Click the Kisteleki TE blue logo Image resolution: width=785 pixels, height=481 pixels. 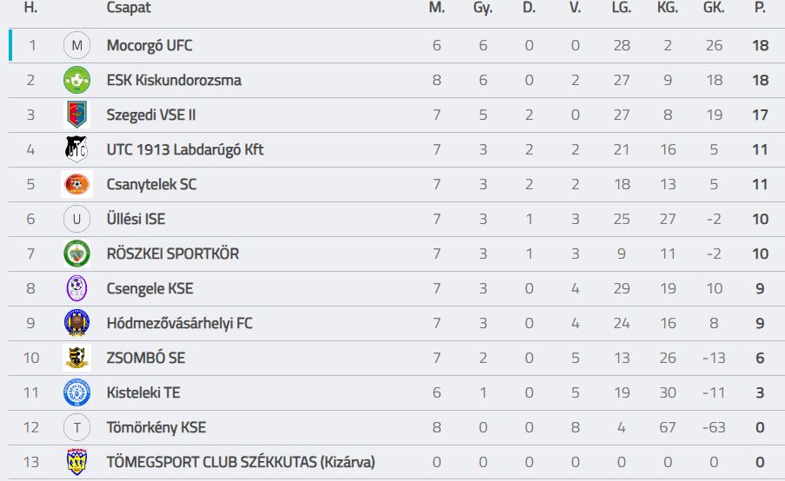(x=77, y=392)
